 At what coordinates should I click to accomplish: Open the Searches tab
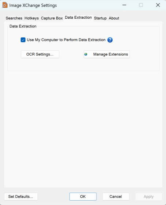click(x=14, y=18)
